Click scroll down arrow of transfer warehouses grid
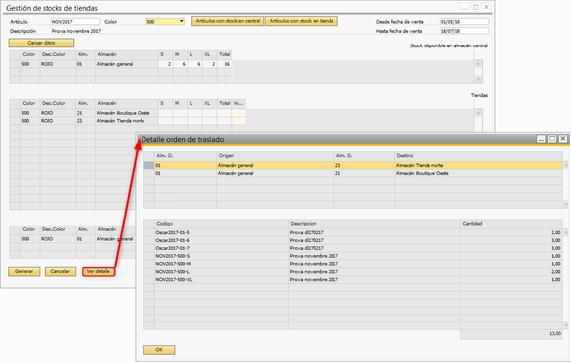This screenshot has height=362, width=571. coord(566,204)
